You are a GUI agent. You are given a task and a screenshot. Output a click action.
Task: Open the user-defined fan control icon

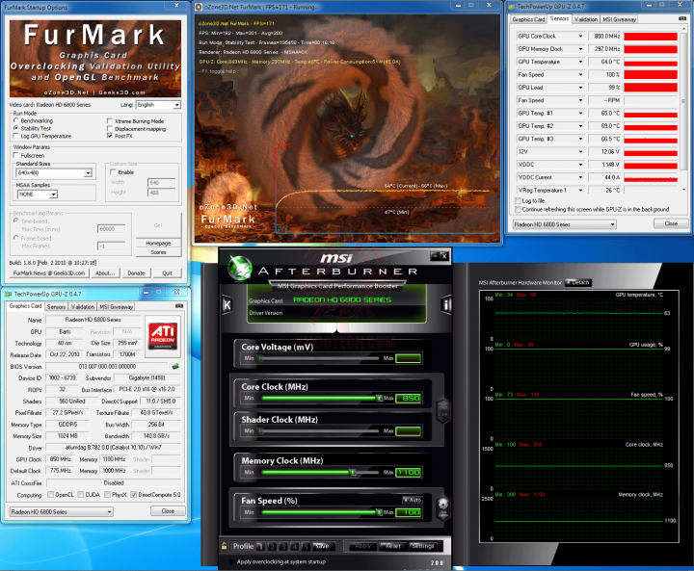[x=442, y=506]
